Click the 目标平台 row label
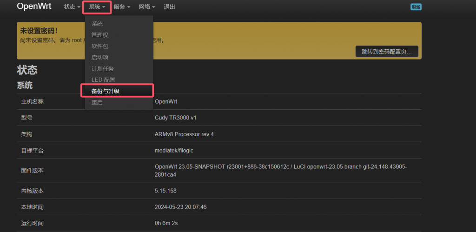This screenshot has height=232, width=476. click(33, 151)
